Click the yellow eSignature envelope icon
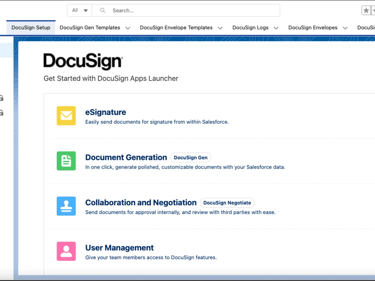This screenshot has width=375, height=281. coord(66,116)
